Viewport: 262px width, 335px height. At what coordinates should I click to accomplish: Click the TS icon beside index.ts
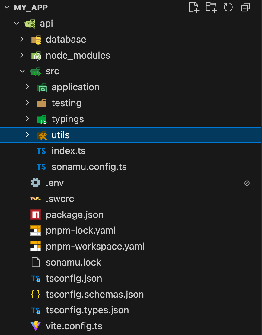[41, 151]
